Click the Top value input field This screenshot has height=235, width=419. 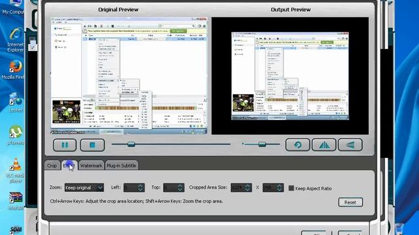pyautogui.click(x=170, y=187)
